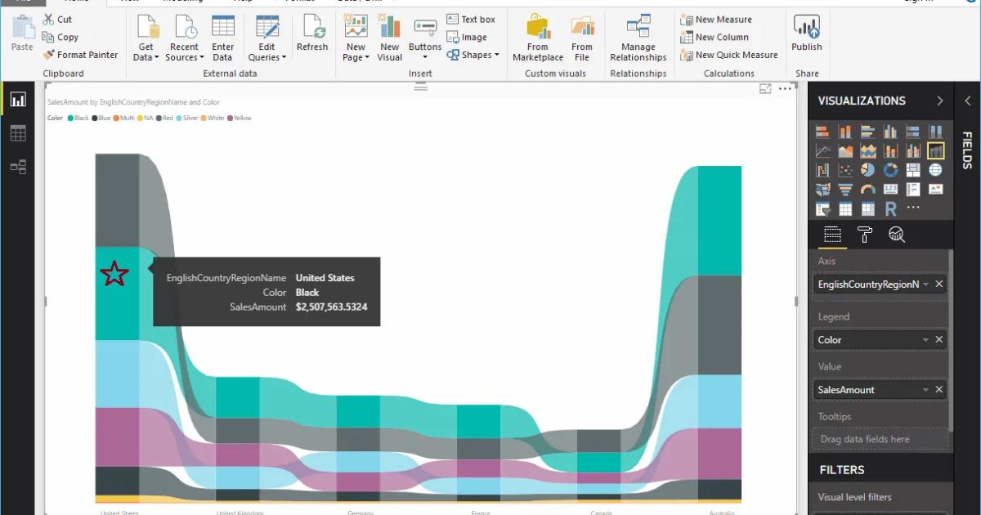
Task: Select the stacked bar chart visual
Action: [823, 132]
